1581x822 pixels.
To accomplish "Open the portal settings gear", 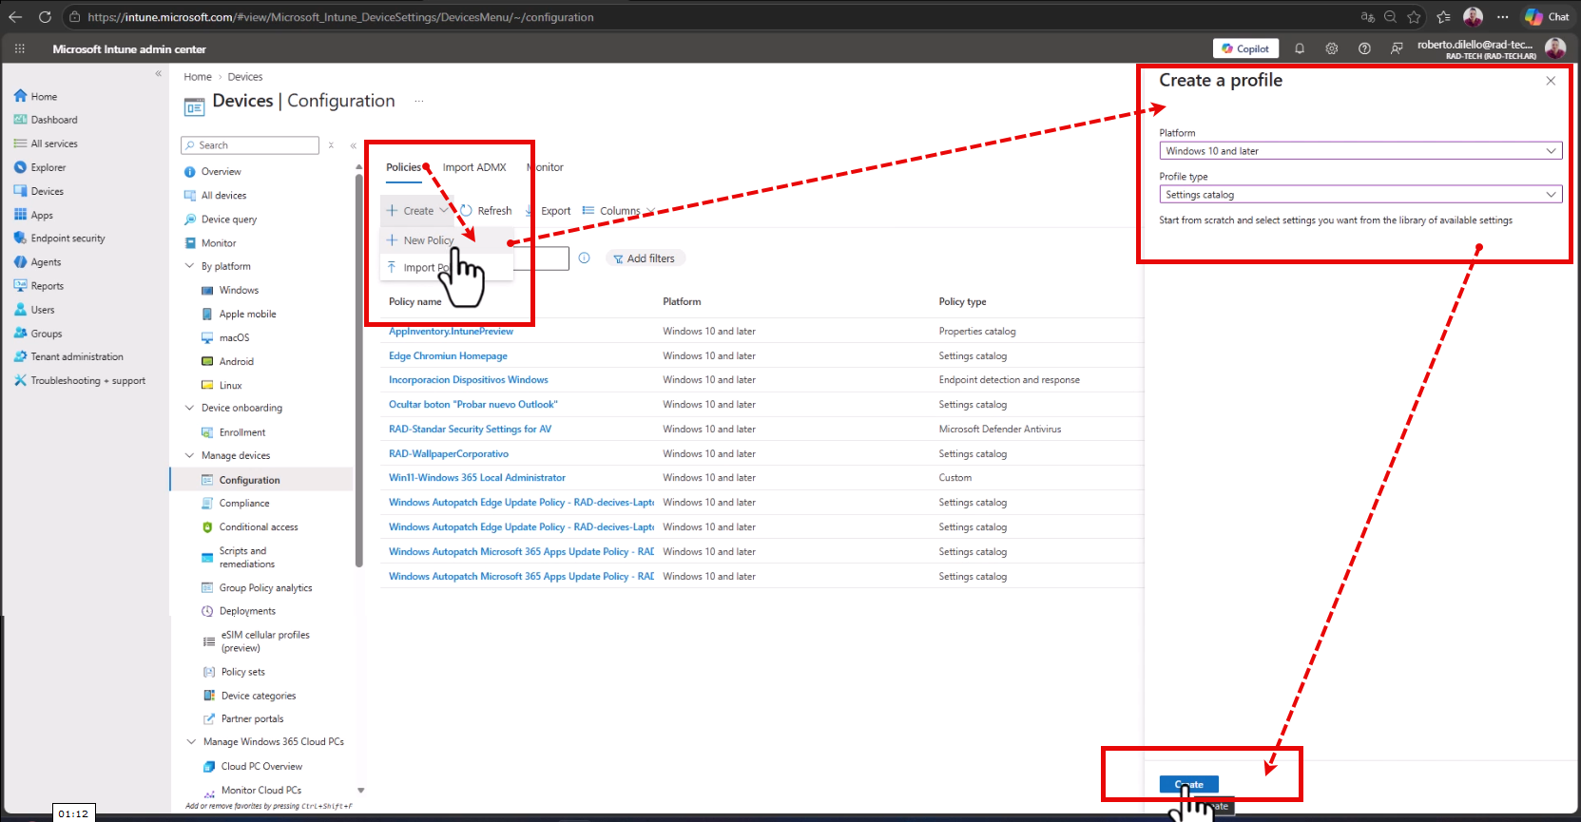I will 1332,48.
